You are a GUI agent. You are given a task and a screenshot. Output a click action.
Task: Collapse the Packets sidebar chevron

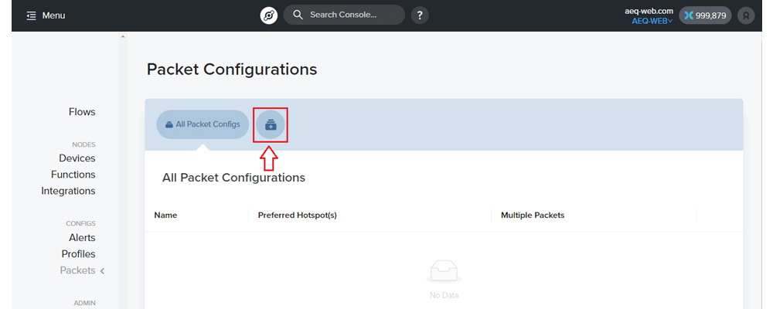tap(102, 270)
